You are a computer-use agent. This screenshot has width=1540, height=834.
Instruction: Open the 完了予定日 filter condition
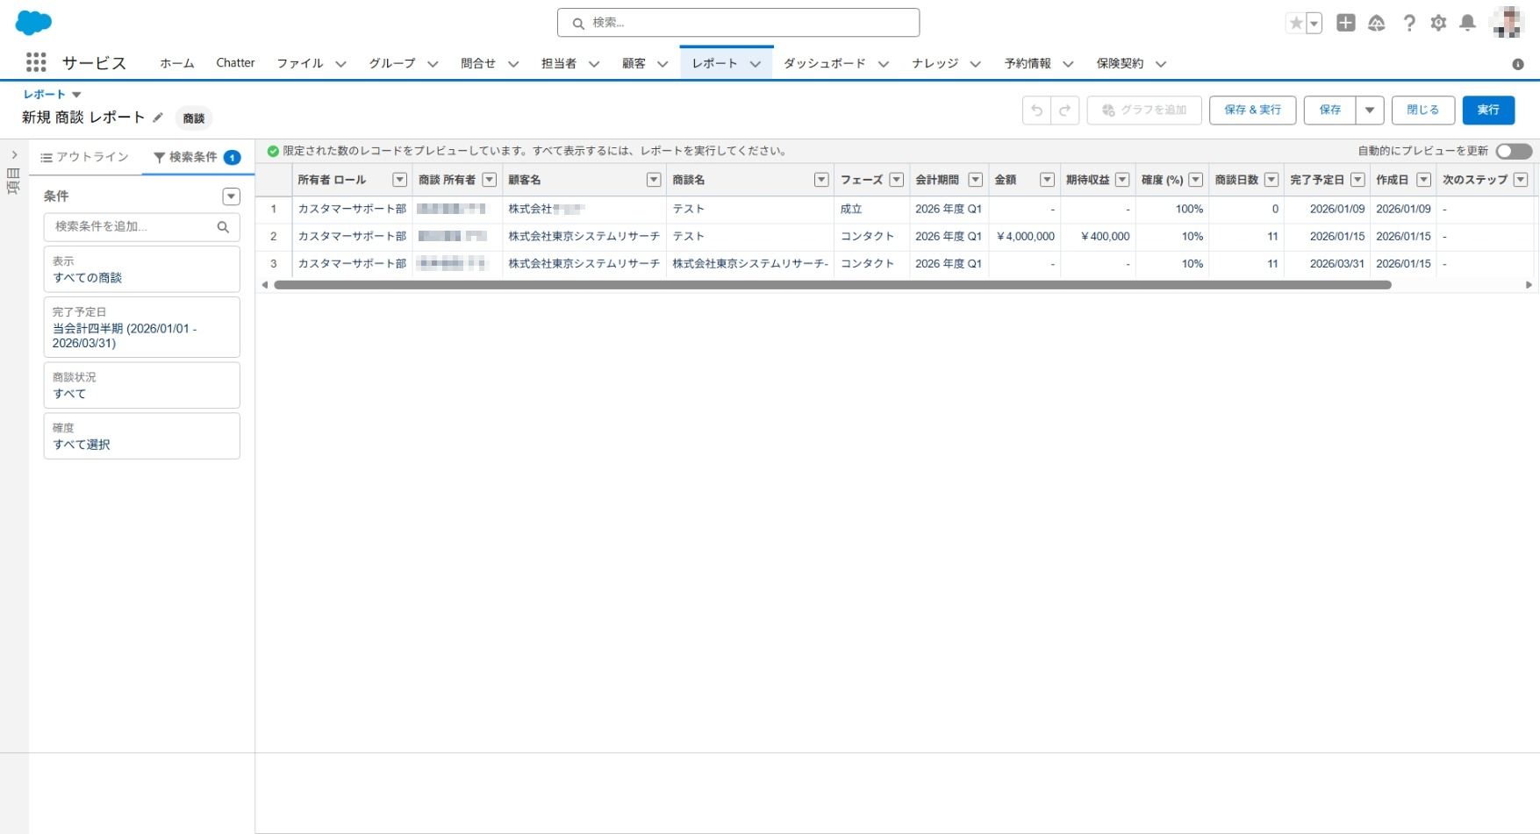[141, 327]
